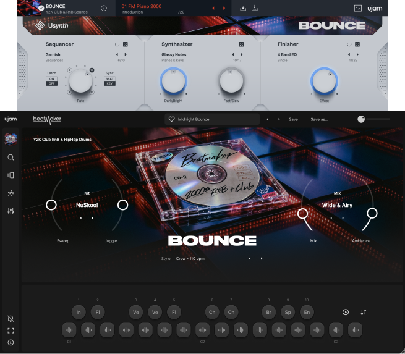Click Save in Beatmaker header

coord(293,119)
